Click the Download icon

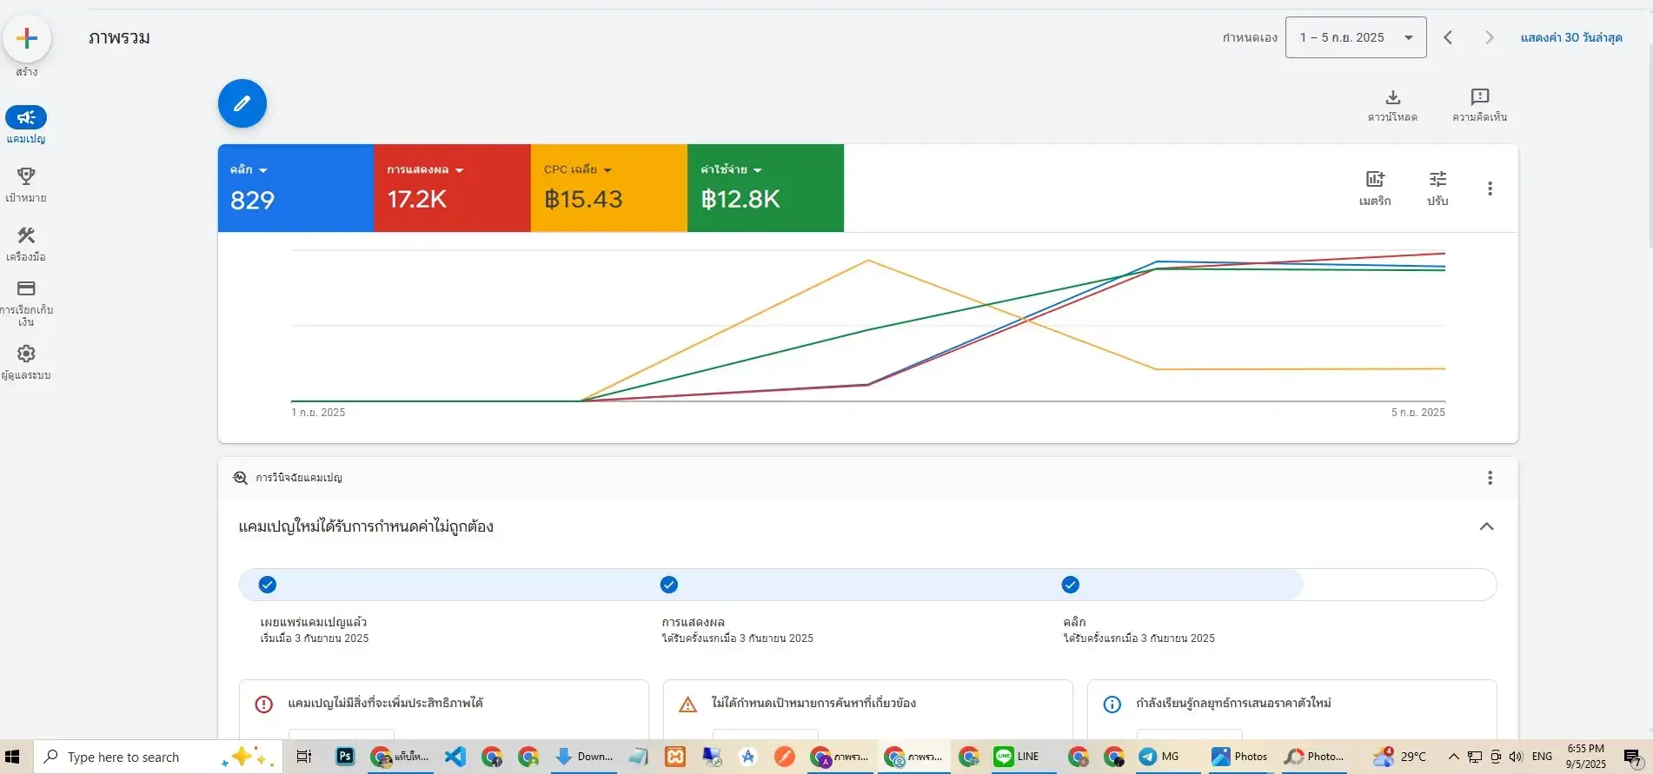tap(1392, 97)
